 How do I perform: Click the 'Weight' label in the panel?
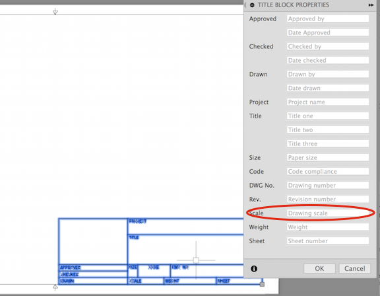[259, 227]
